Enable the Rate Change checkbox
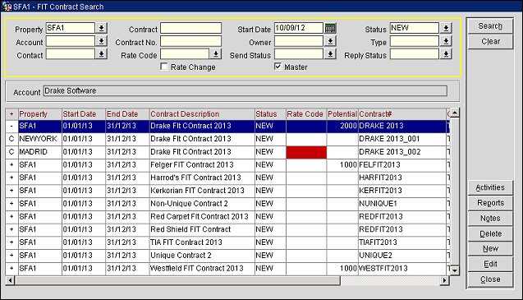 pos(164,67)
